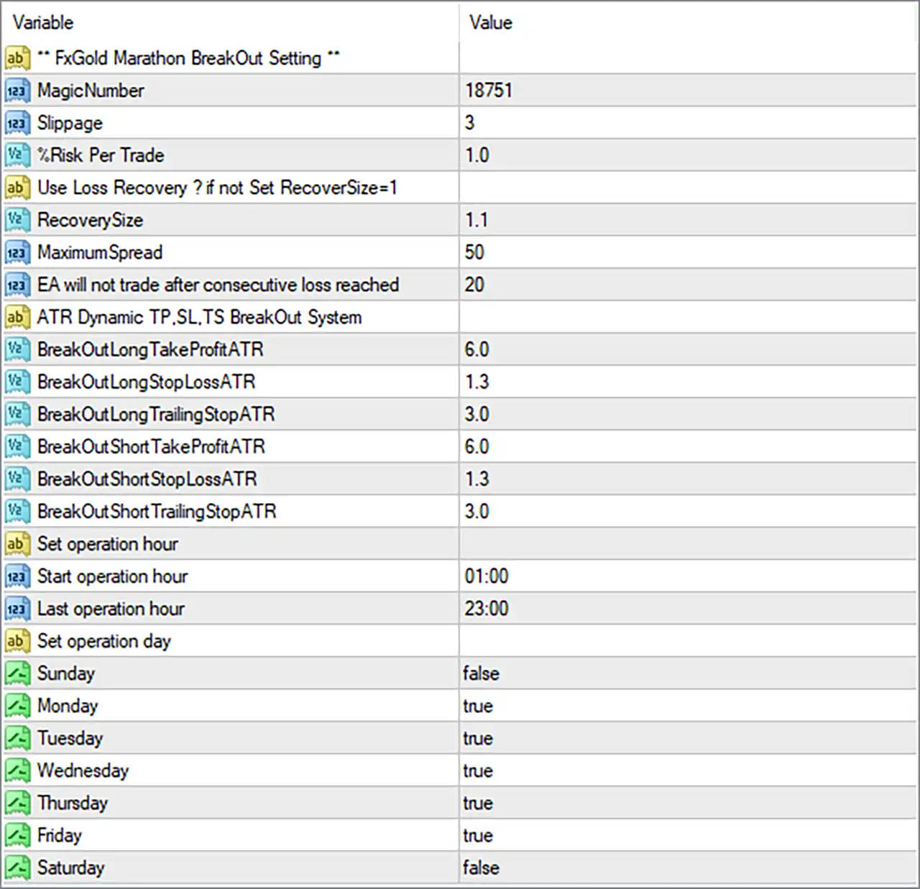Screen dimensions: 920x889
Task: Select the BreakOutLongTrailingStopATR variable name
Action: [156, 415]
